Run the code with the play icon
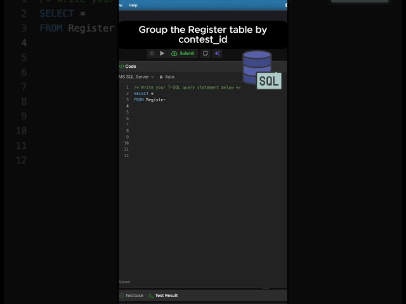 coord(162,53)
